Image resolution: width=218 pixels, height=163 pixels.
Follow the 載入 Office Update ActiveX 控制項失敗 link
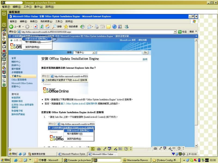point(79,104)
